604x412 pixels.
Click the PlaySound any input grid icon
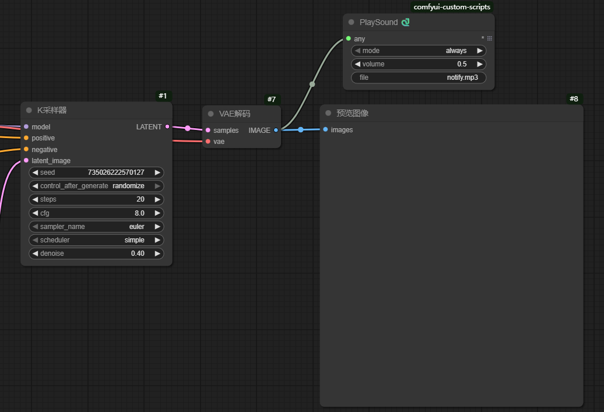pos(490,38)
